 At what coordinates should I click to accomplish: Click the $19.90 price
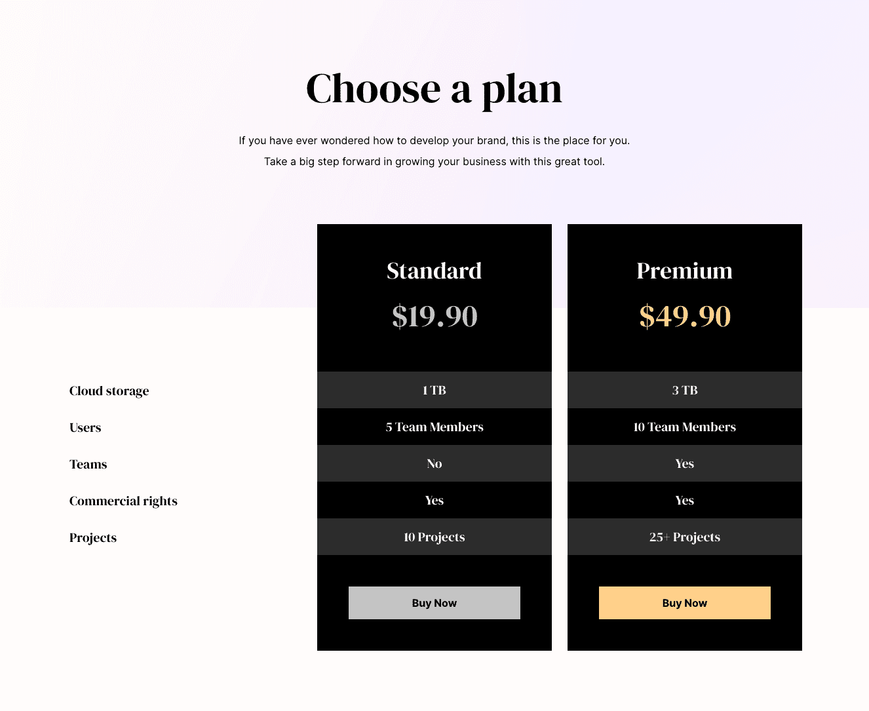(x=434, y=316)
